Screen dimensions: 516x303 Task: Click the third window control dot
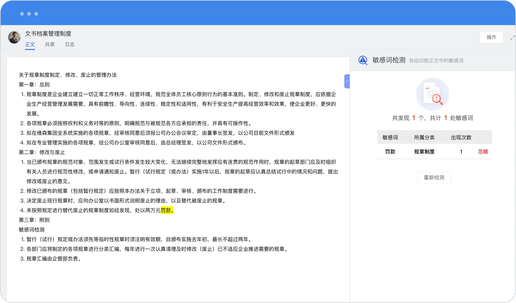point(36,14)
